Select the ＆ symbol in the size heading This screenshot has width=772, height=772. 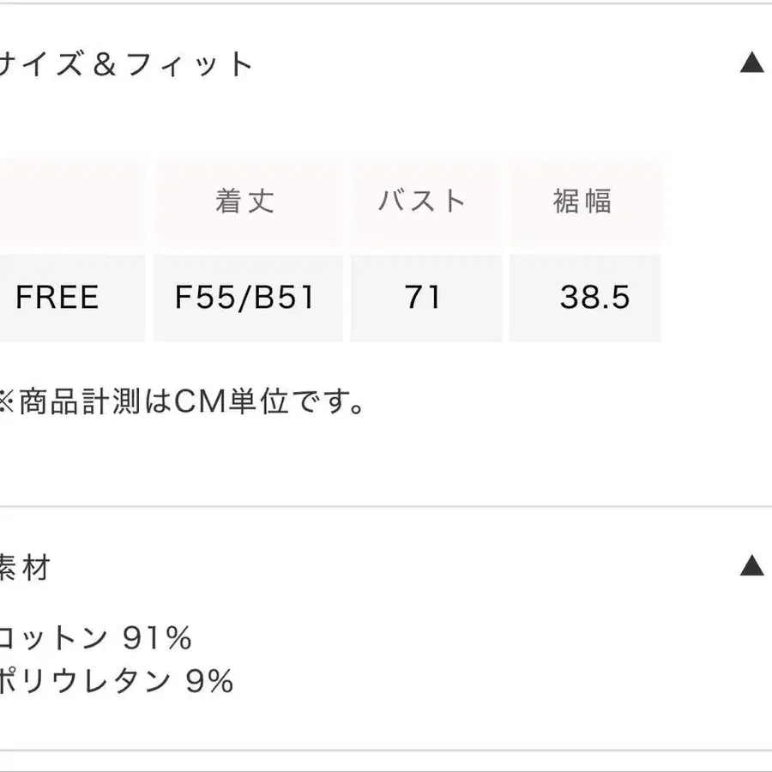point(105,64)
